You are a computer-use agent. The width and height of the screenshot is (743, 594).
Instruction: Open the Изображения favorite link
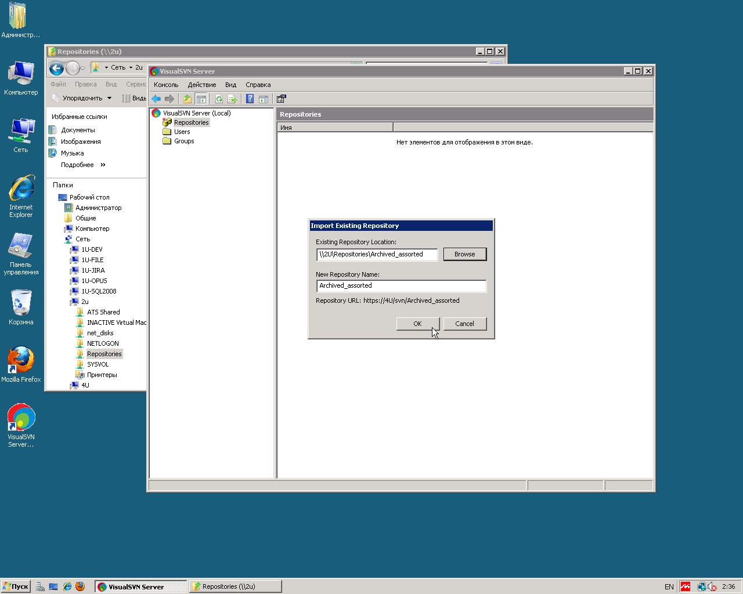click(81, 142)
